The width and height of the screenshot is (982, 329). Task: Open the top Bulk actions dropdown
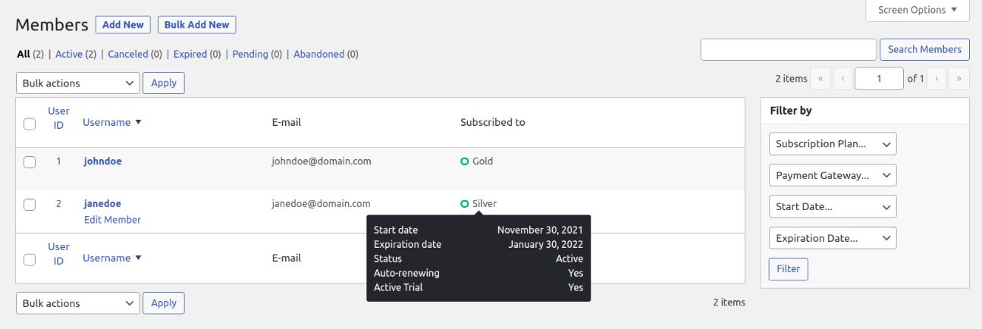(77, 83)
